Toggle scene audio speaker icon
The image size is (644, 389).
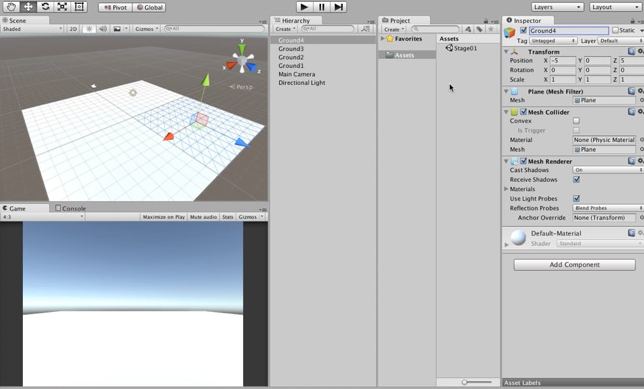103,29
